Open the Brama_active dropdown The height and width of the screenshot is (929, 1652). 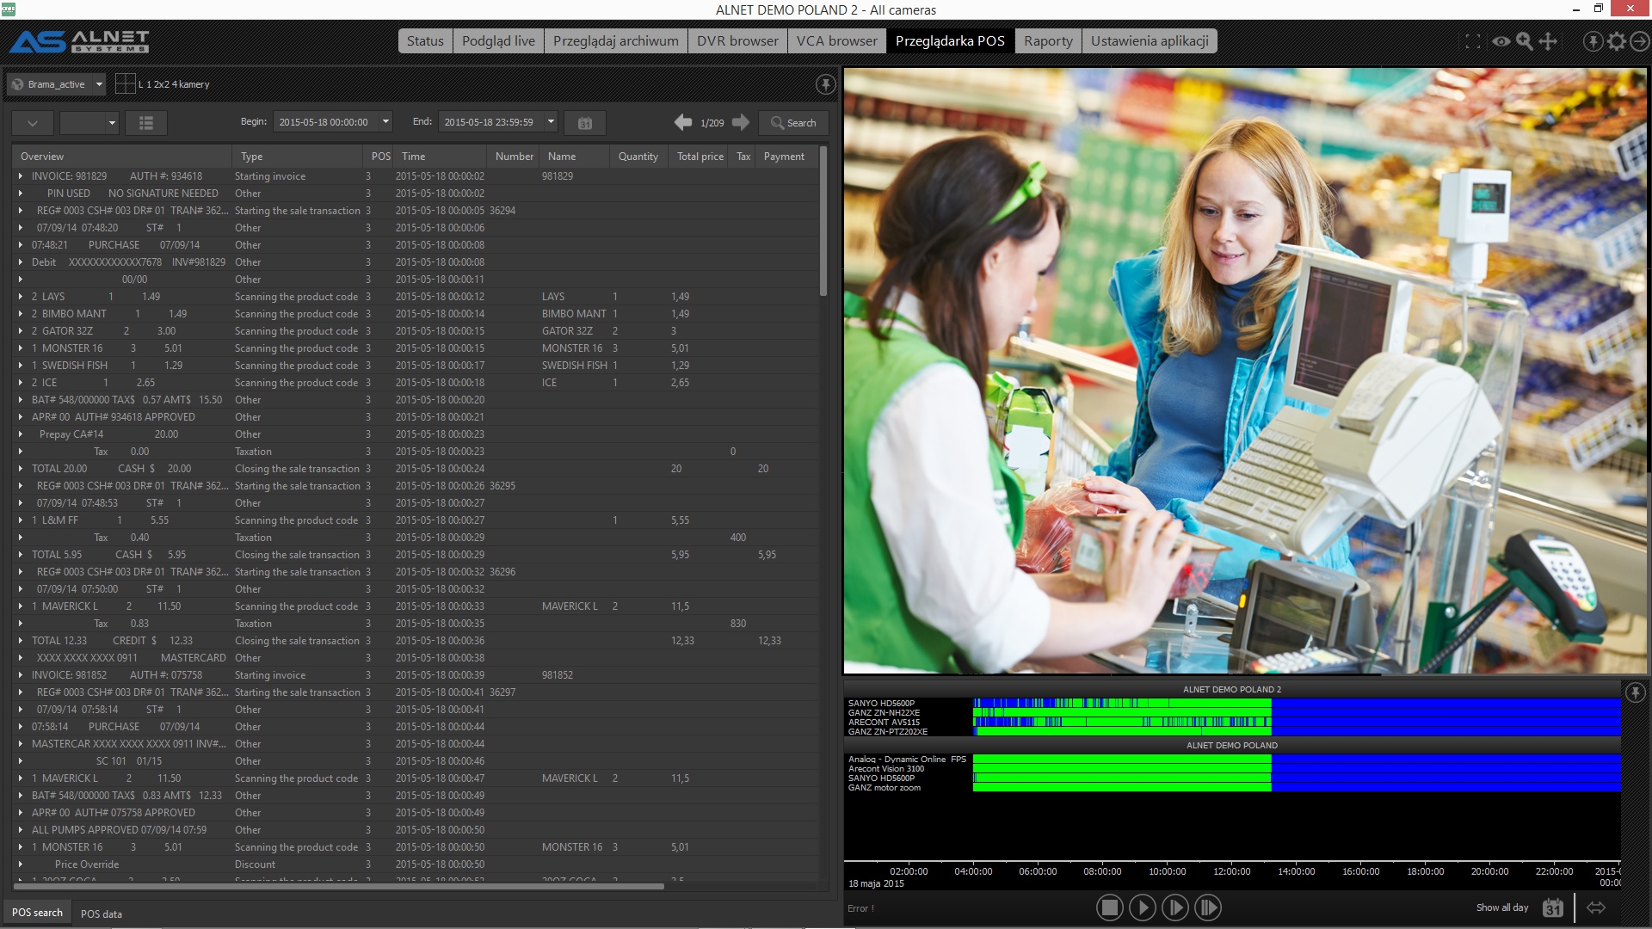(99, 84)
